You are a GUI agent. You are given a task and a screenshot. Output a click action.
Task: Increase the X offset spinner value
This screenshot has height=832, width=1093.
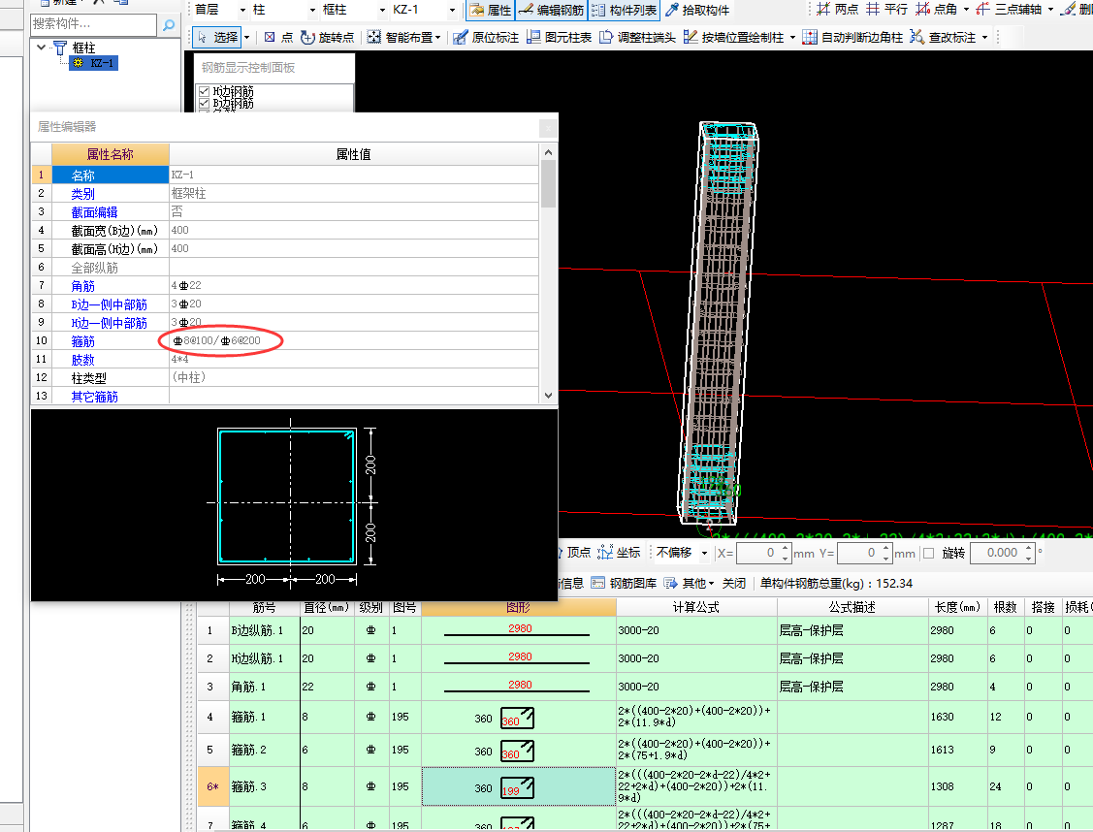pyautogui.click(x=786, y=549)
